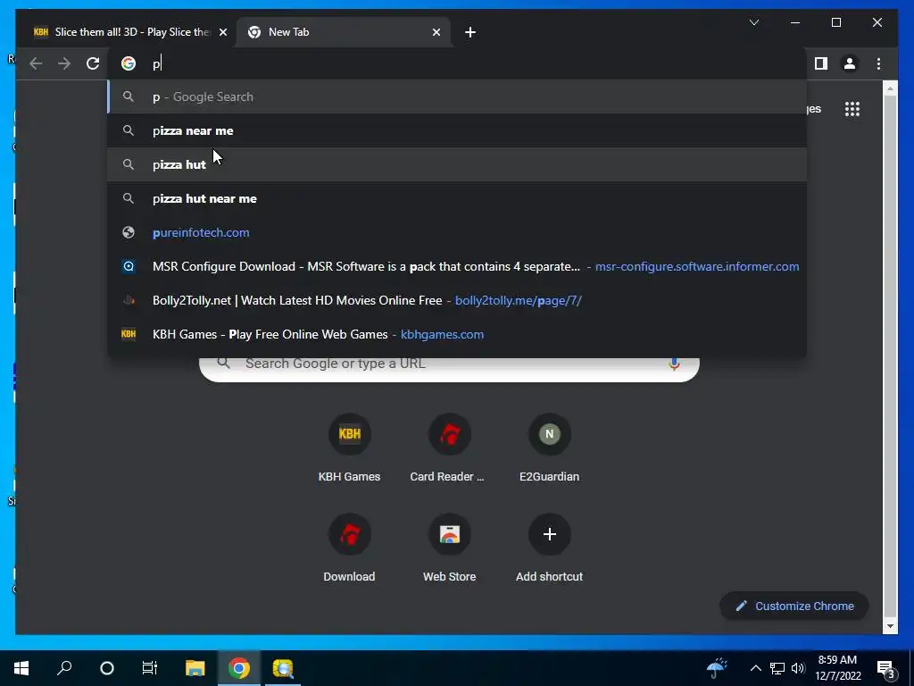914x686 pixels.
Task: Open the E2Guardian shortcut tile
Action: coord(549,448)
